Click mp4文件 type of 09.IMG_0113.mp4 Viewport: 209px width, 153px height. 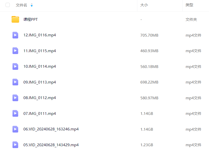coord(193,82)
